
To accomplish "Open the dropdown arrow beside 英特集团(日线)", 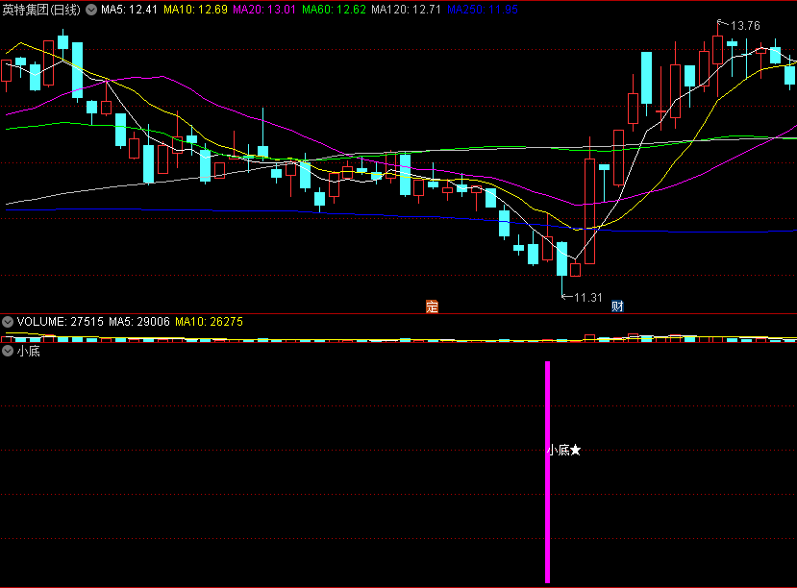I will [91, 10].
